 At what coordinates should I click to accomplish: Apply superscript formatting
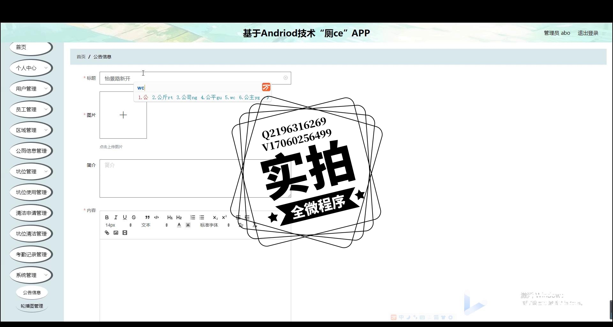tap(224, 217)
